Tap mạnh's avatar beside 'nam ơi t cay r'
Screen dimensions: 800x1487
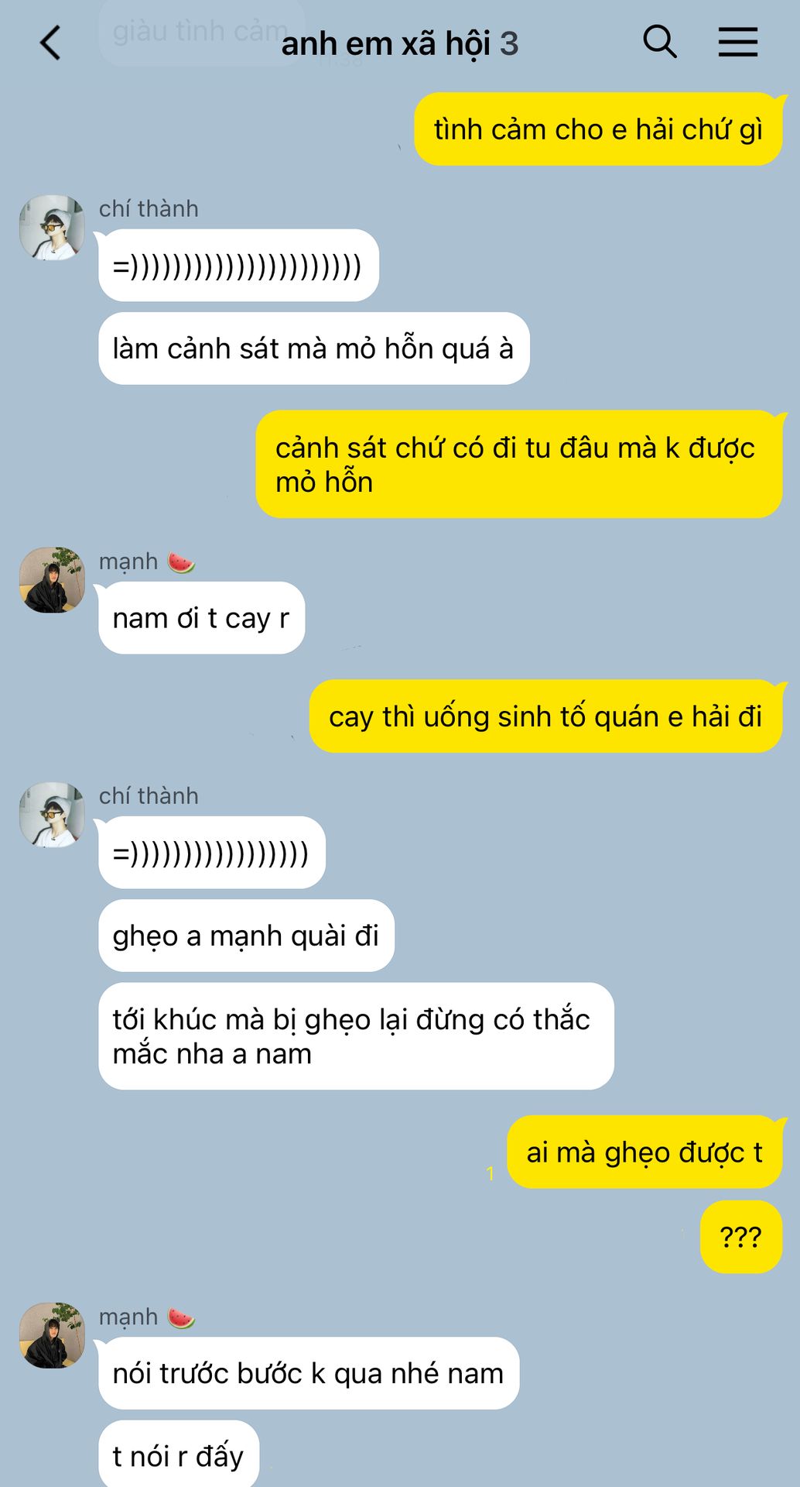point(52,580)
